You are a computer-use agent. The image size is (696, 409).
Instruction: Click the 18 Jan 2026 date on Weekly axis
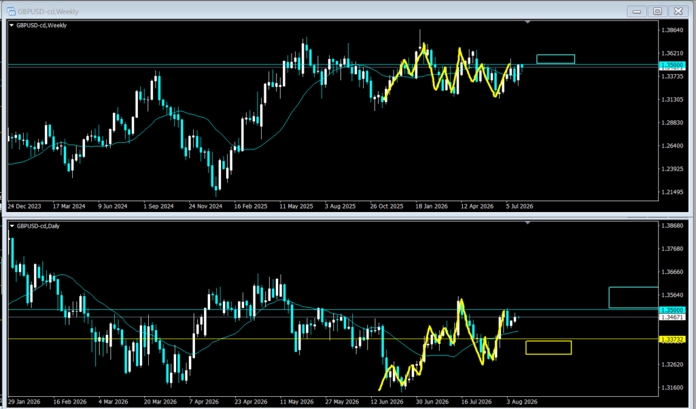(432, 207)
